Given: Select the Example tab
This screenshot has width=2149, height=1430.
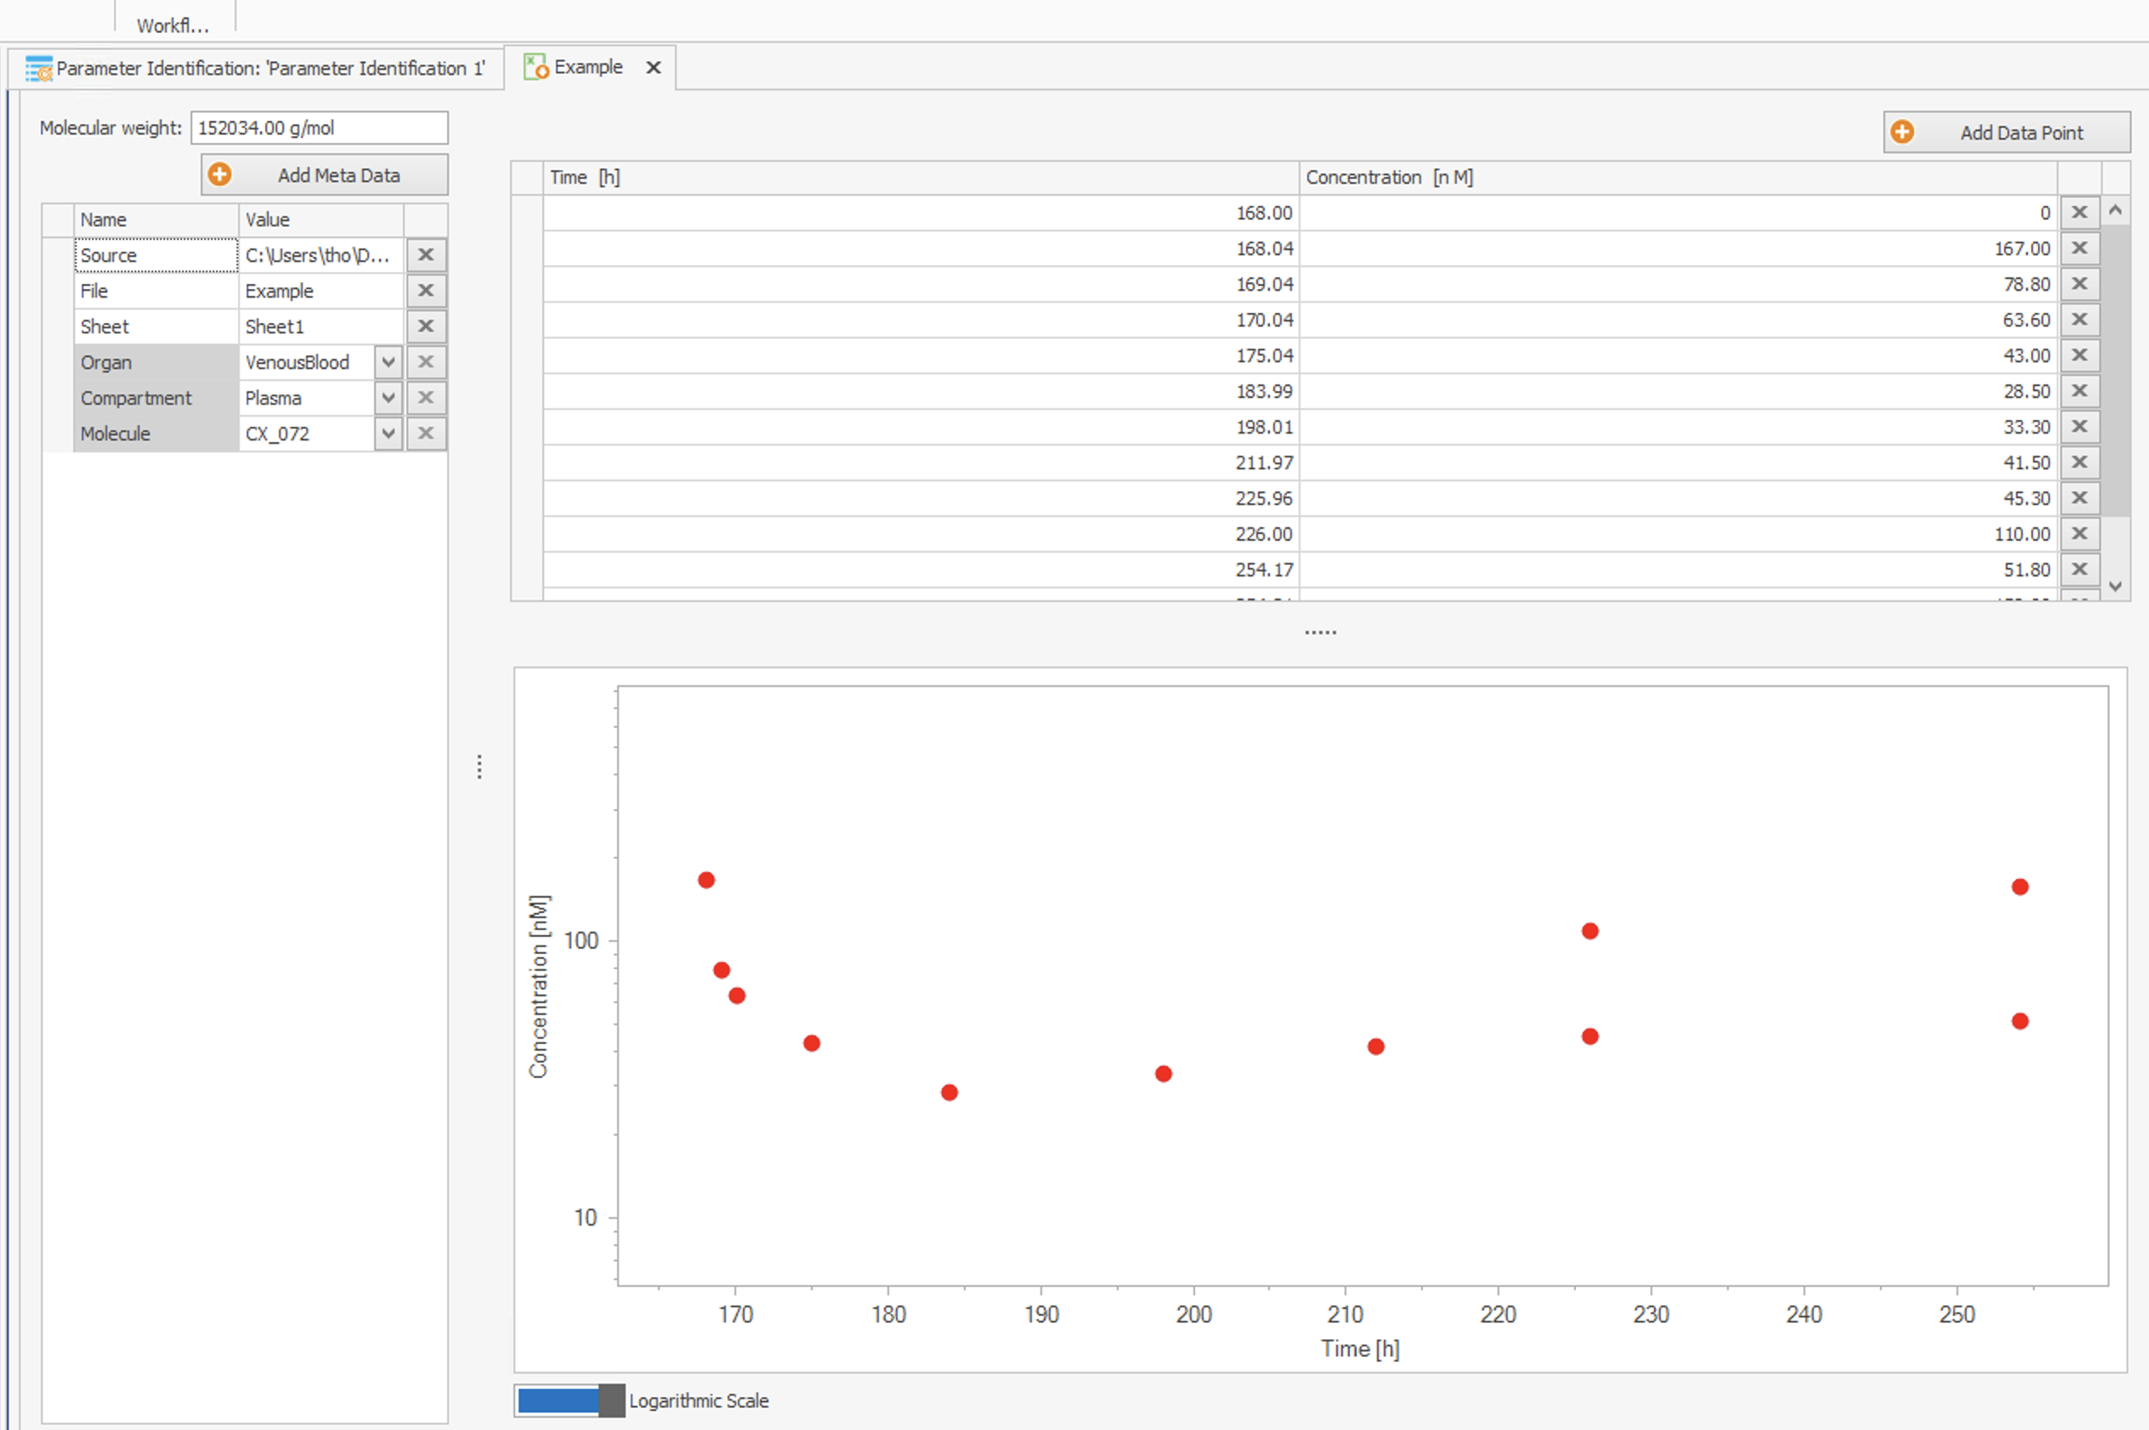Looking at the screenshot, I should click(x=590, y=67).
